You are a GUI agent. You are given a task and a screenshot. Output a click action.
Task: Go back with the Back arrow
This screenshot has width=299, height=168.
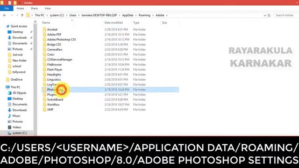click(5, 15)
